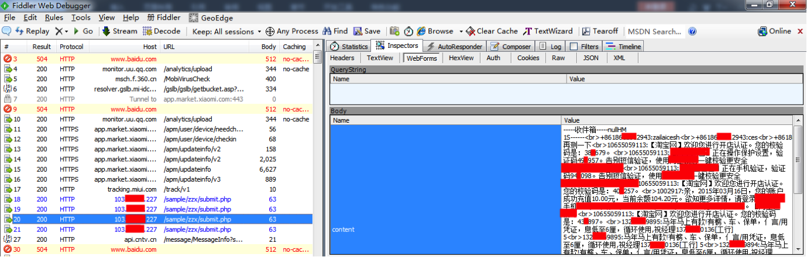The image size is (807, 257).
Task: Select the Raw inspector view
Action: point(558,58)
